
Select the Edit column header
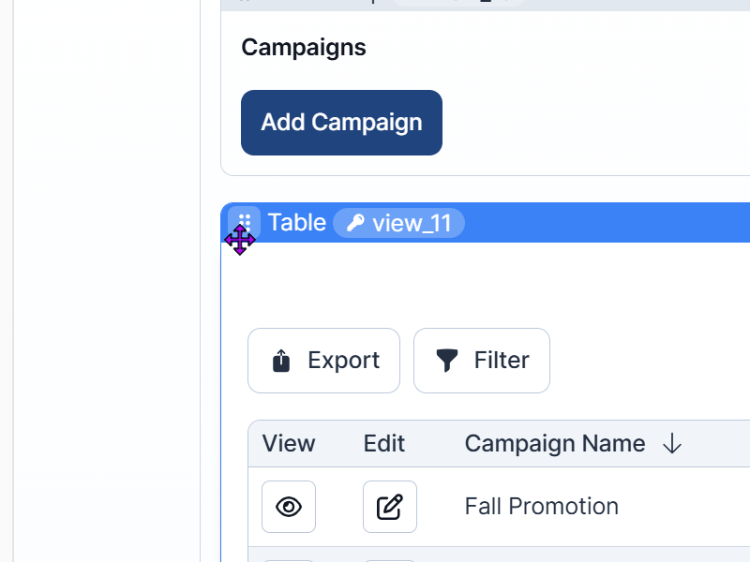384,443
